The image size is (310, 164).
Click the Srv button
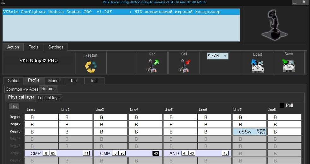(14, 106)
